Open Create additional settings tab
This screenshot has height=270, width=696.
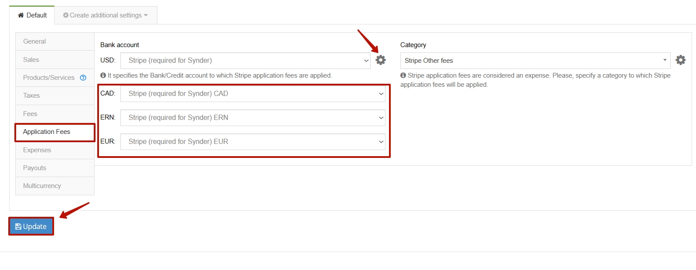106,15
